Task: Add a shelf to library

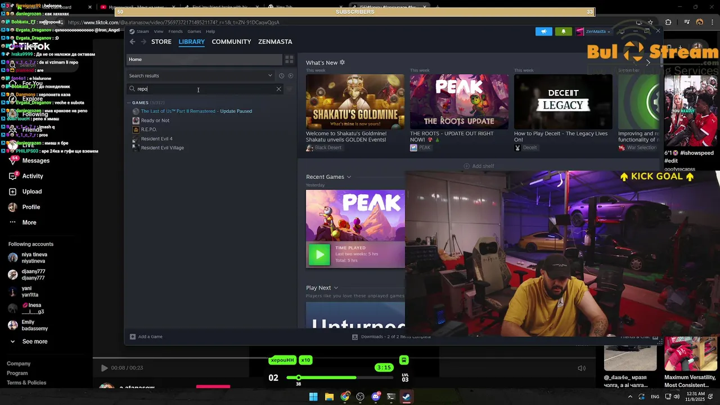Action: [479, 166]
